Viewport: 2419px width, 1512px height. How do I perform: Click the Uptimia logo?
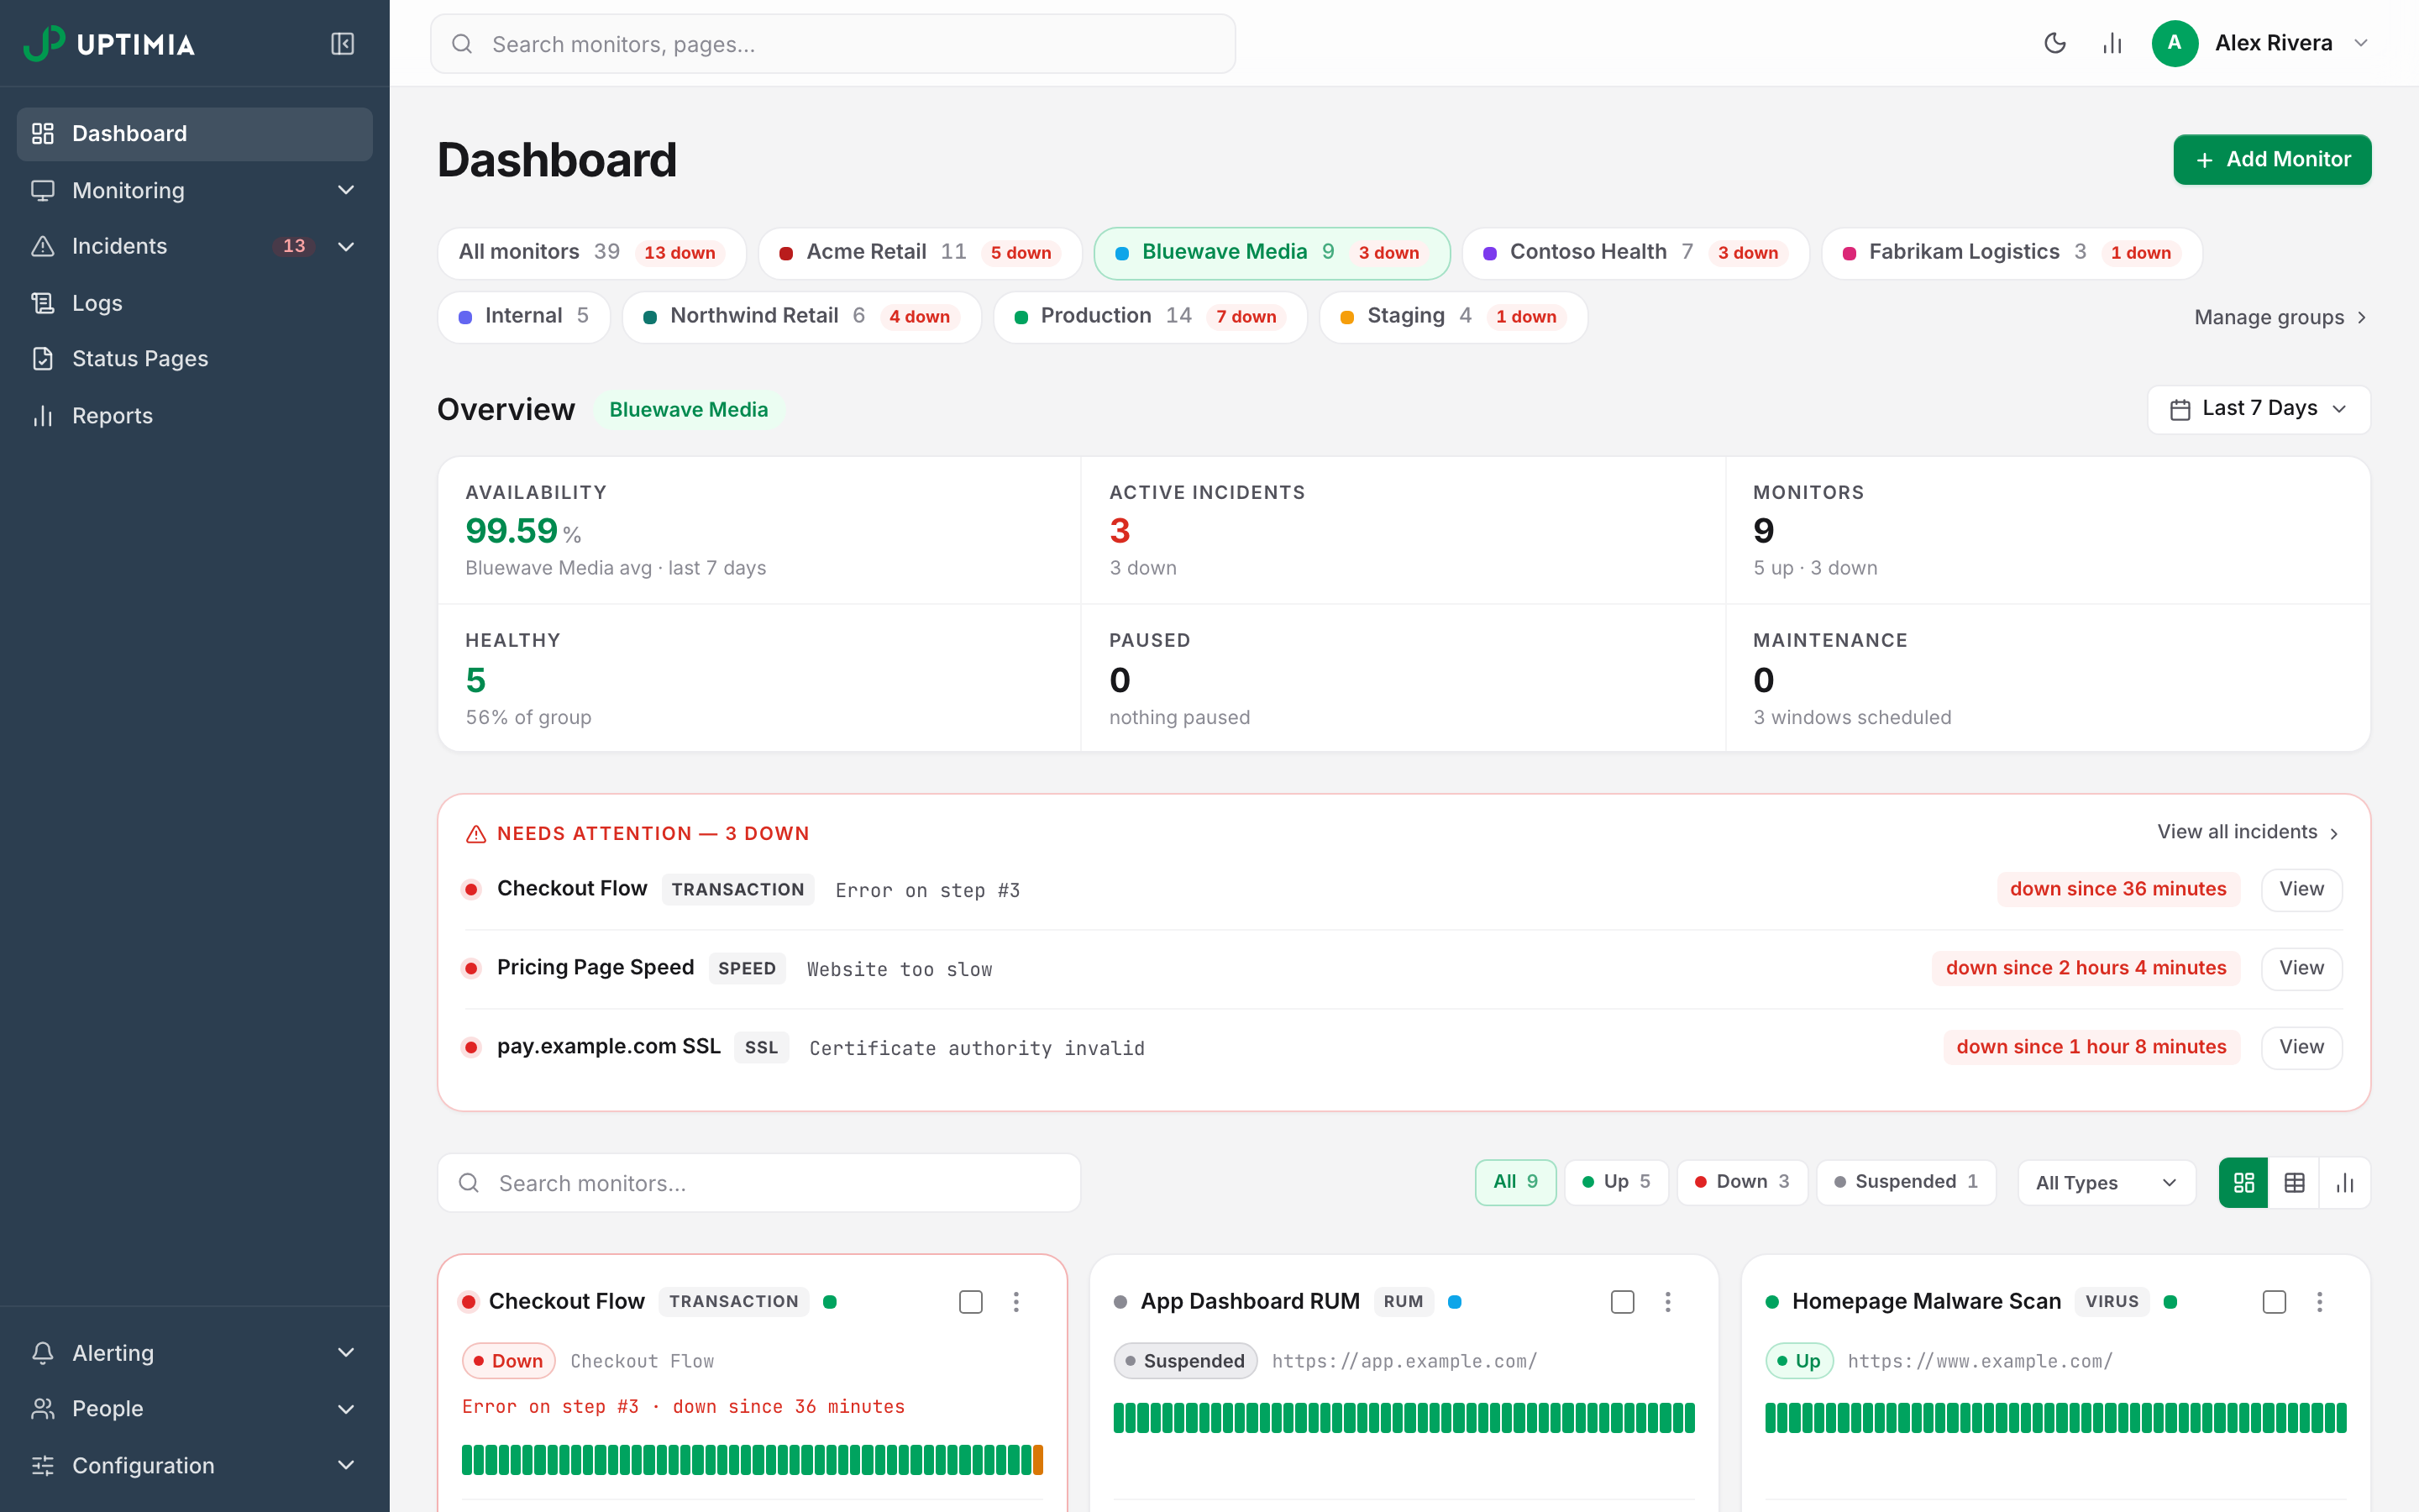pos(109,44)
